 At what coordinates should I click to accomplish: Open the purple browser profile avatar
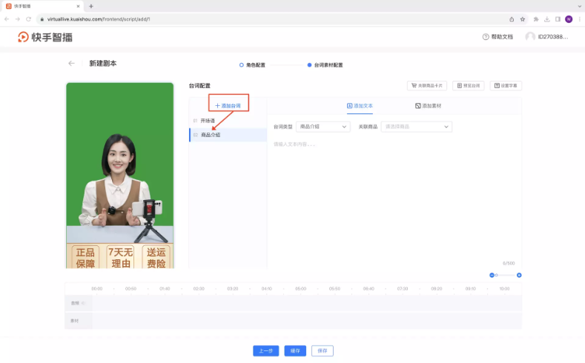569,19
